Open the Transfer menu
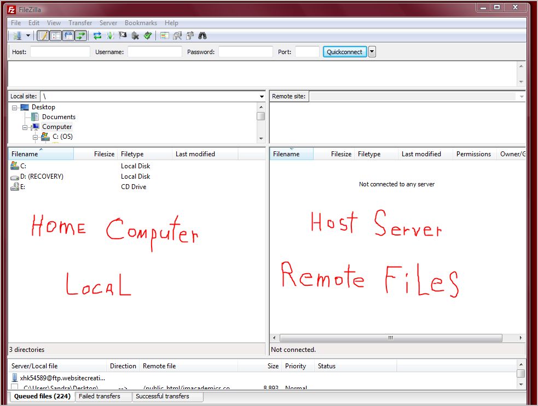The height and width of the screenshot is (406, 538). coord(80,23)
